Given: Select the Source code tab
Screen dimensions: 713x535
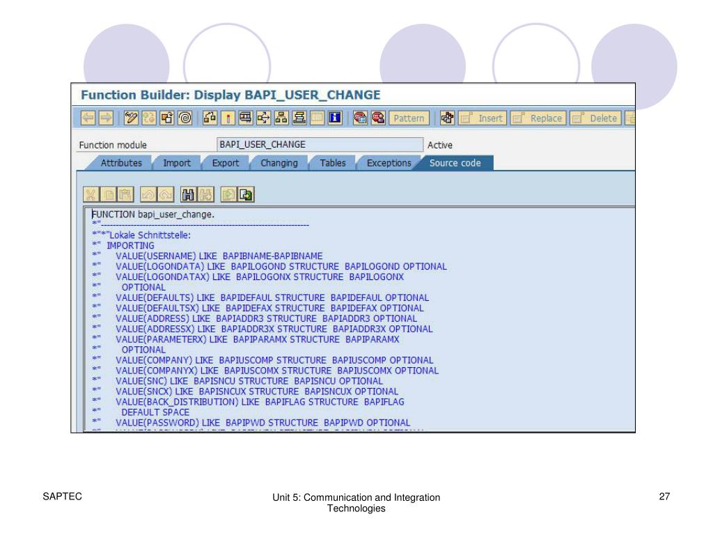Looking at the screenshot, I should click(x=455, y=163).
